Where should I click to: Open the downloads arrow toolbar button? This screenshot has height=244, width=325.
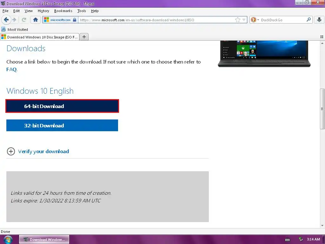319,20
